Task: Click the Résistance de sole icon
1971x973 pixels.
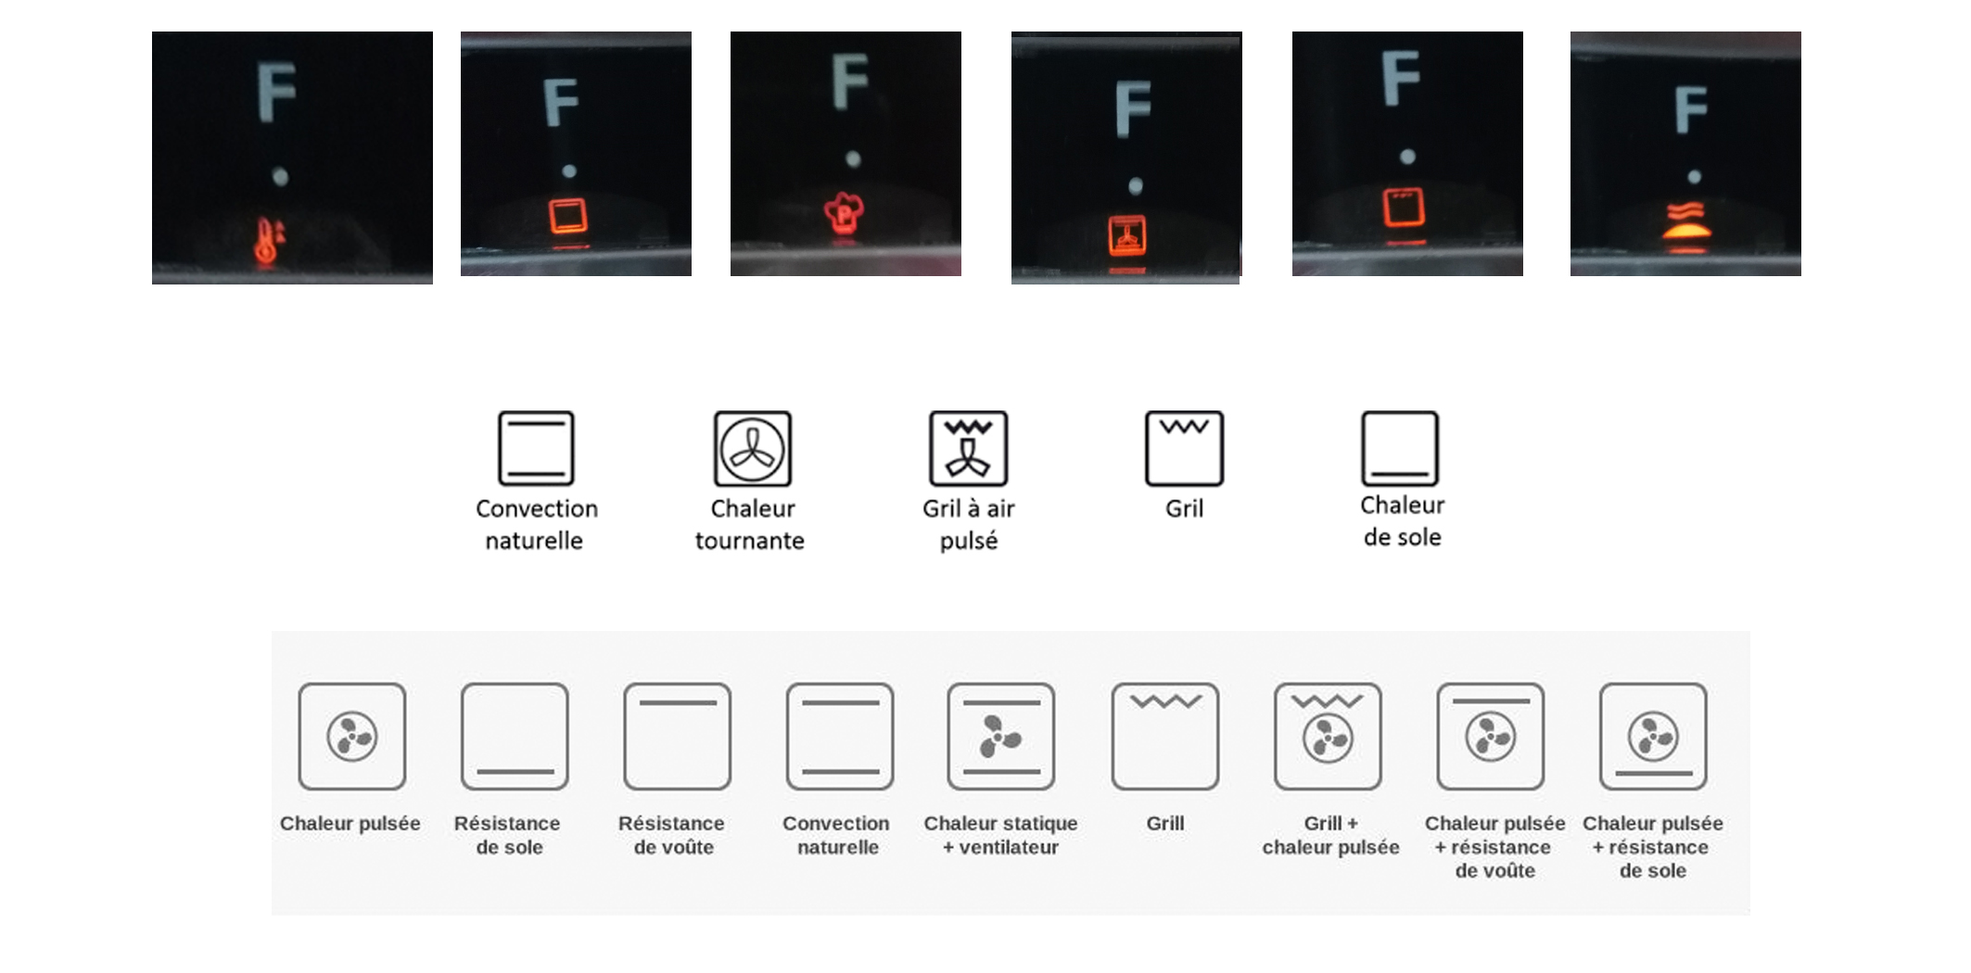Action: pyautogui.click(x=515, y=737)
